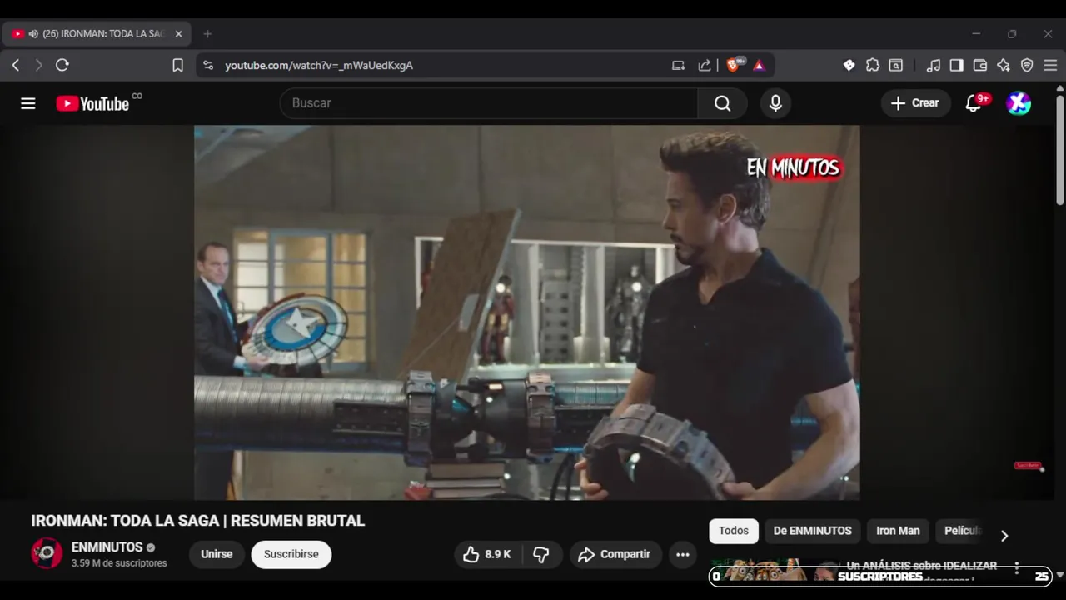1066x600 pixels.
Task: Click the Suscribirse button
Action: point(291,554)
